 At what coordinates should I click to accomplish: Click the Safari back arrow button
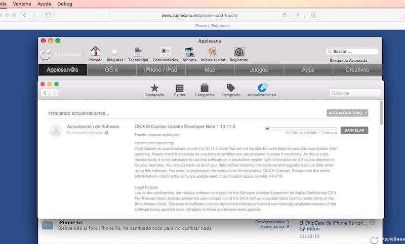coord(24,15)
